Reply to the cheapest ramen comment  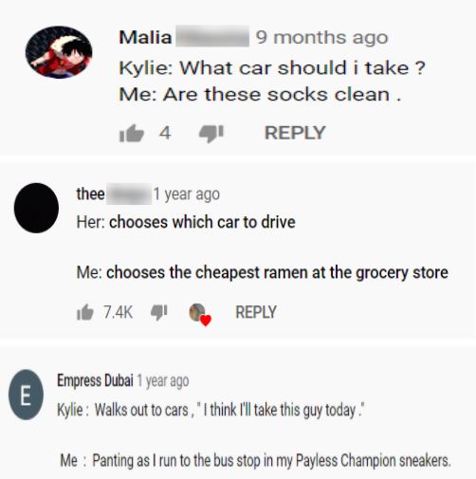pos(256,312)
